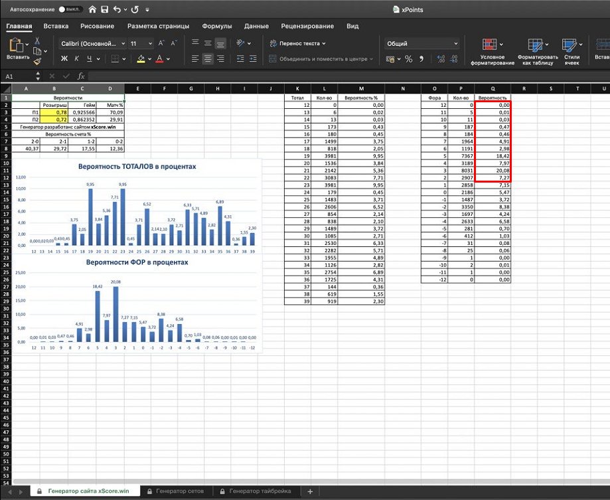This screenshot has width=610, height=500.
Task: Apply the red font color
Action: [x=159, y=58]
